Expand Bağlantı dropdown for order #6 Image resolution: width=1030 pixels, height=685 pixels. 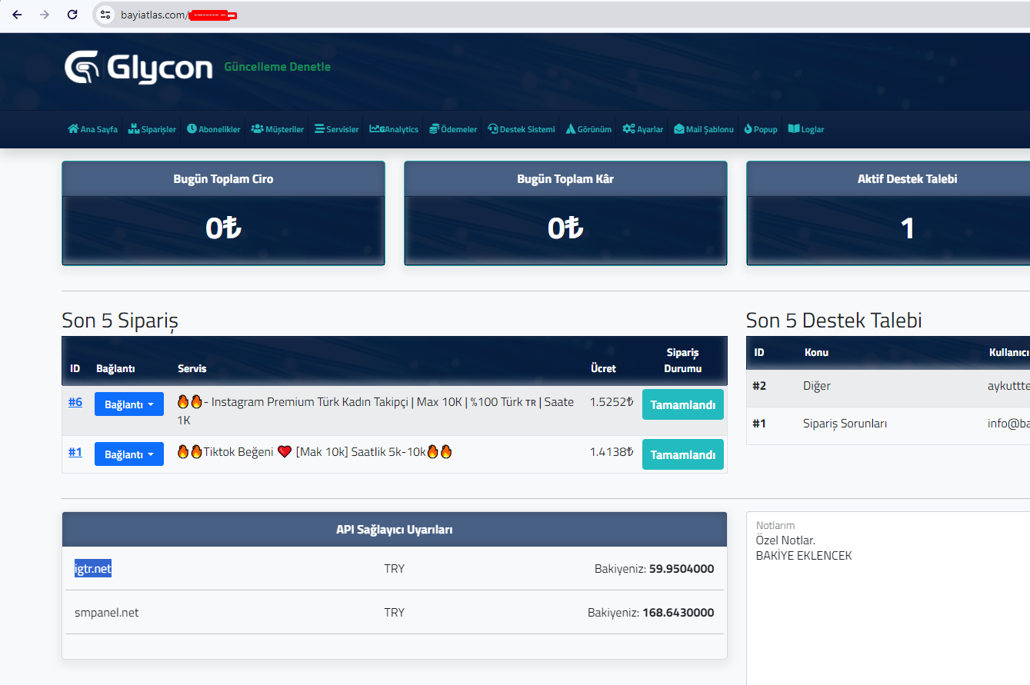[x=129, y=404]
